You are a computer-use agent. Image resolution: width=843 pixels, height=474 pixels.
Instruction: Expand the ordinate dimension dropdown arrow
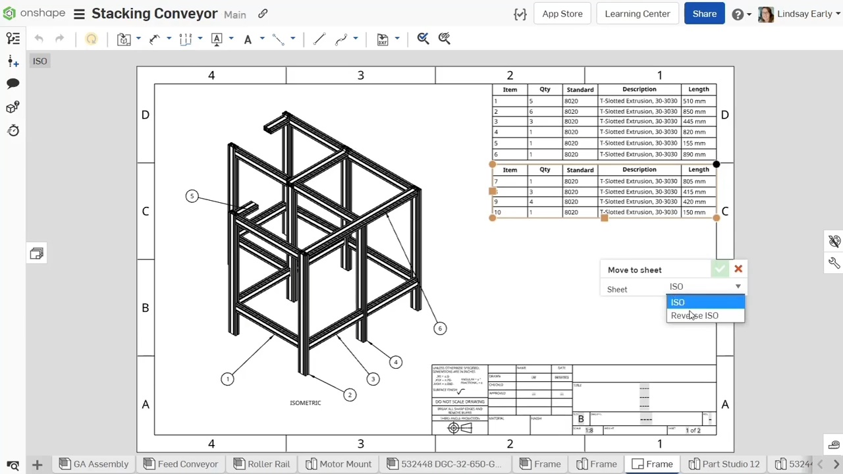200,39
